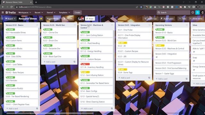Open the Filter options

183,19
